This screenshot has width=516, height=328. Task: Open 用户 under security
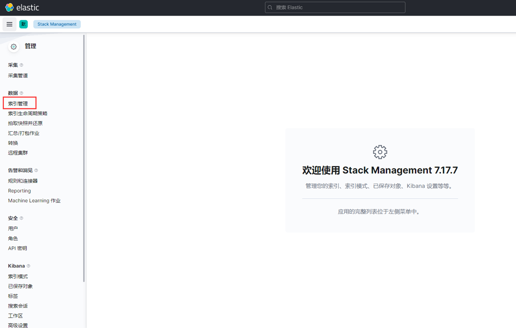13,228
